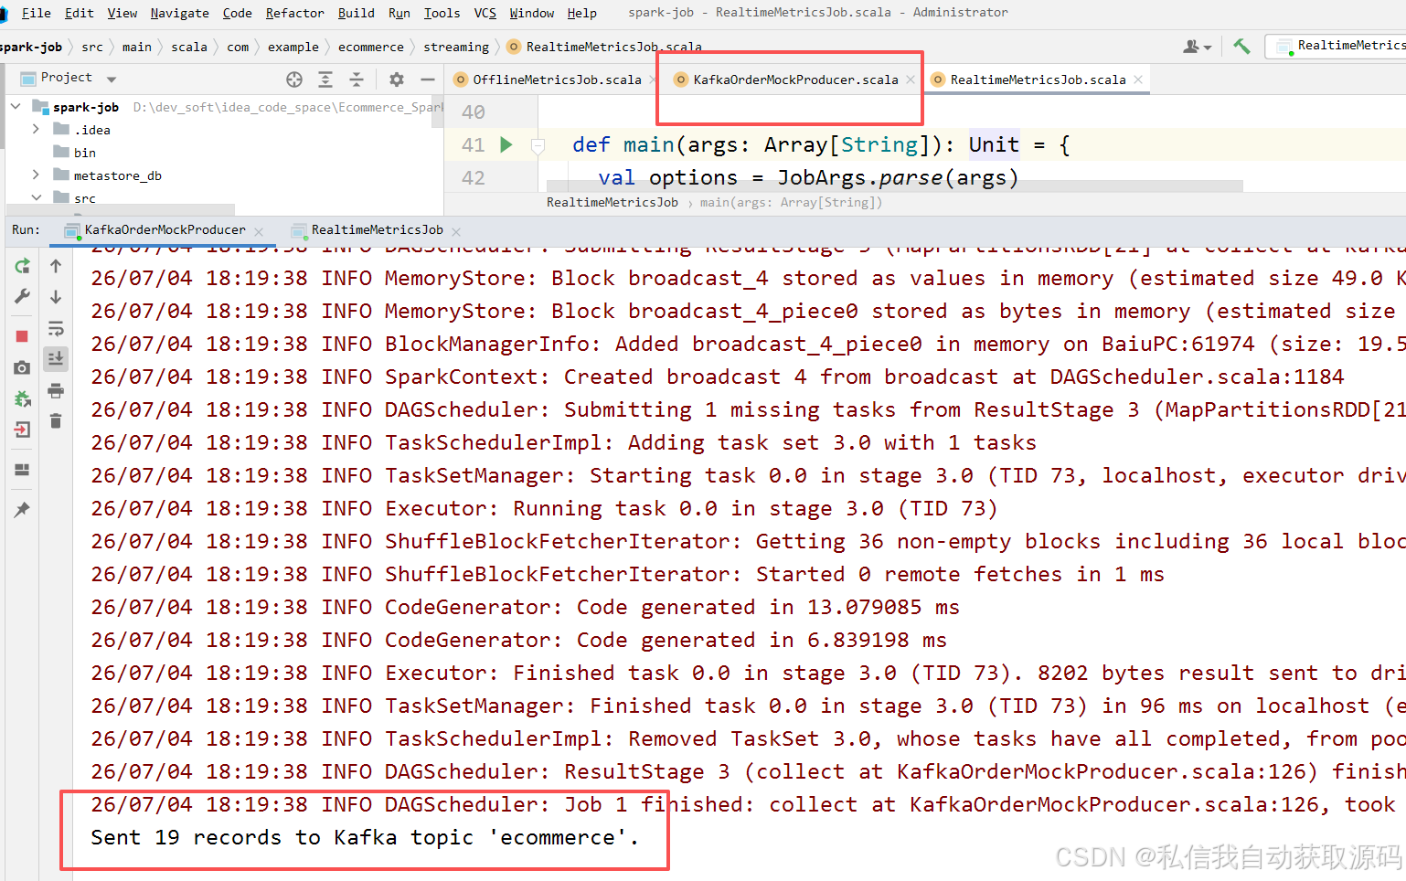Open user account dropdown in toolbar
The height and width of the screenshot is (881, 1406).
pyautogui.click(x=1197, y=46)
